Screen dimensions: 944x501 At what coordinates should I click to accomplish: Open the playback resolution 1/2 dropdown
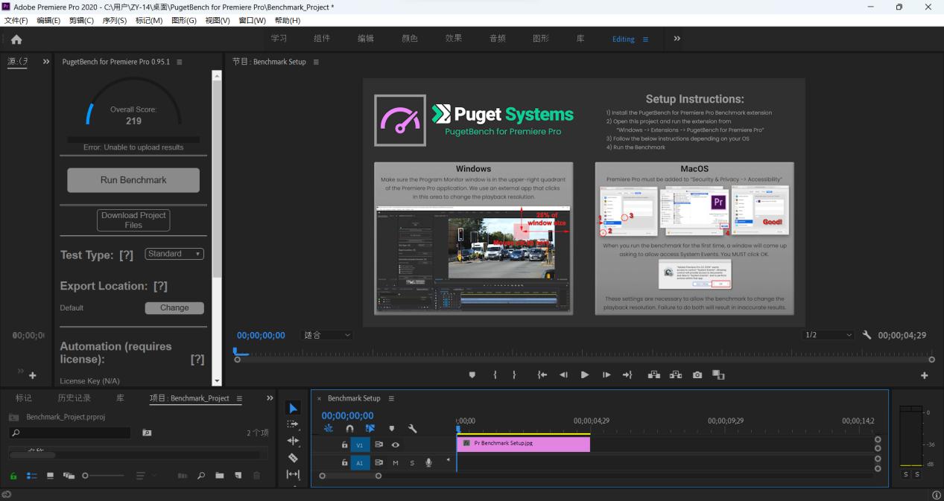827,335
